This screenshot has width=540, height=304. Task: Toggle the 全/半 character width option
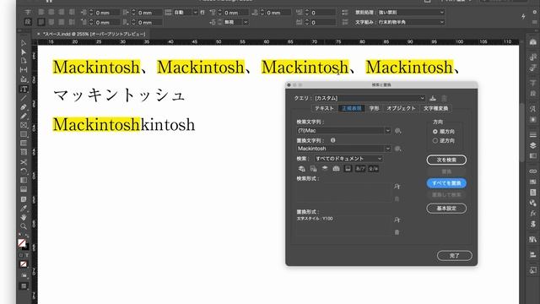(374, 169)
